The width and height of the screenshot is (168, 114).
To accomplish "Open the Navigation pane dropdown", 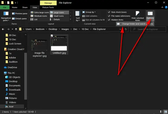I will click(6, 16).
